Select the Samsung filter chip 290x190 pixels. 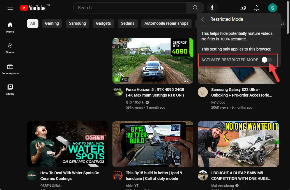(x=77, y=23)
